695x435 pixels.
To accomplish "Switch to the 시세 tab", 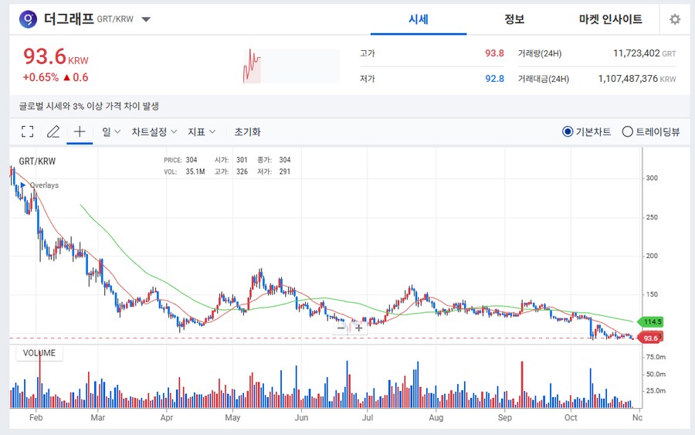I will (x=419, y=19).
